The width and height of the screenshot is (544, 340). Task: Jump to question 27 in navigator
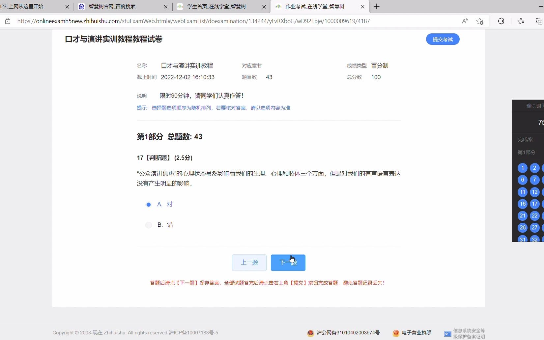534,228
